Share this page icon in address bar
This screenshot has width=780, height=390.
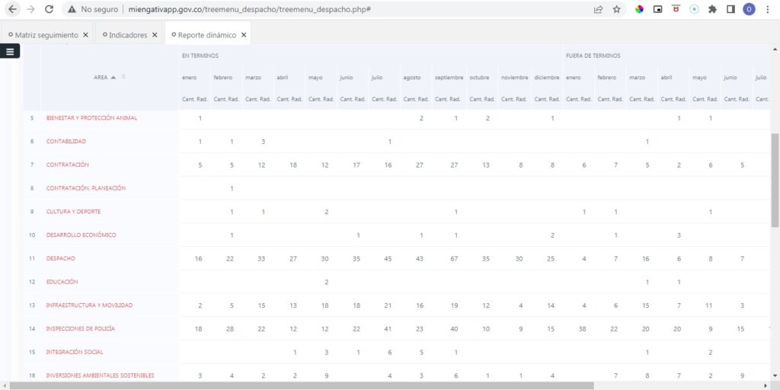(x=599, y=9)
